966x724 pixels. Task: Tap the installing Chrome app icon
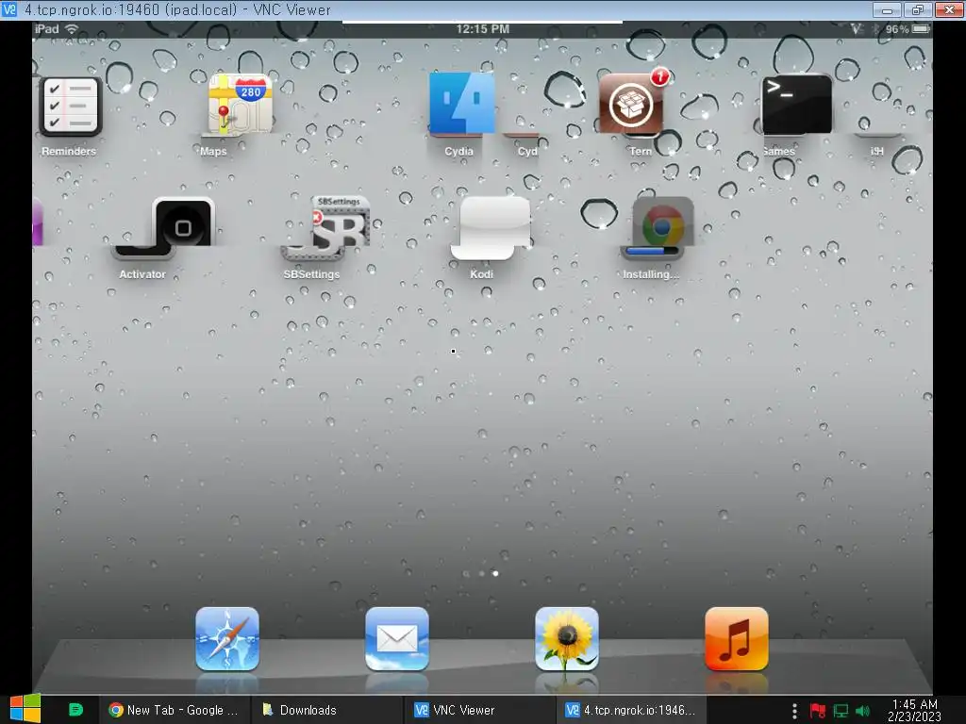tap(662, 222)
